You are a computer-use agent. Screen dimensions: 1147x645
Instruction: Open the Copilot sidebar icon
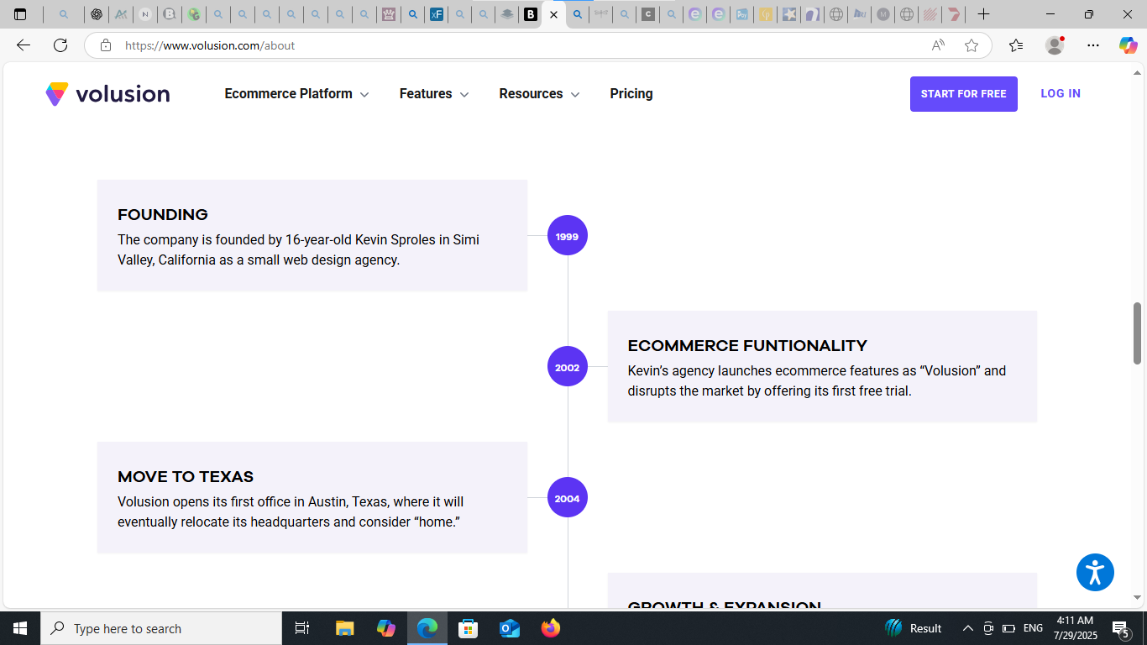(x=1128, y=45)
